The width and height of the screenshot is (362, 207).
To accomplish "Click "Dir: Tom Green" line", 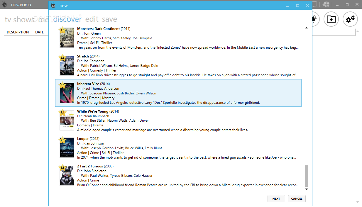I will pyautogui.click(x=89, y=33).
